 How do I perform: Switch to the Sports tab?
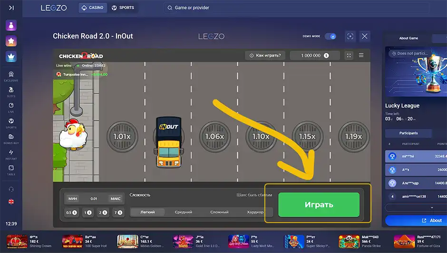[x=123, y=8]
